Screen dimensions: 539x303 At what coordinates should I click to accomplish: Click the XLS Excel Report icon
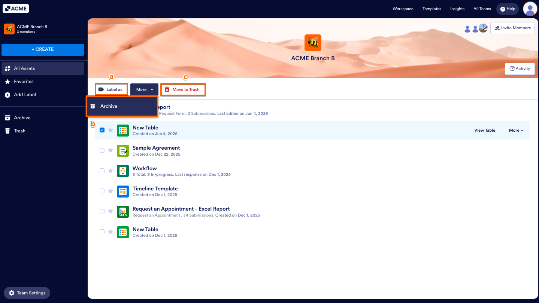coord(123,212)
